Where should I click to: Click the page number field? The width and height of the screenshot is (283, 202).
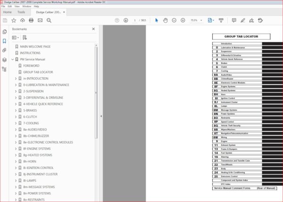click(x=134, y=20)
